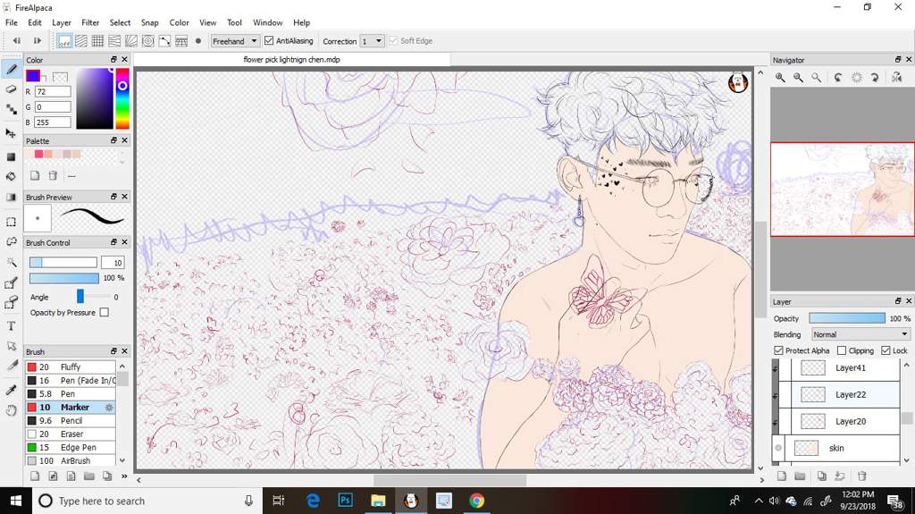
Task: Delete layer with trash icon
Action: click(x=862, y=476)
